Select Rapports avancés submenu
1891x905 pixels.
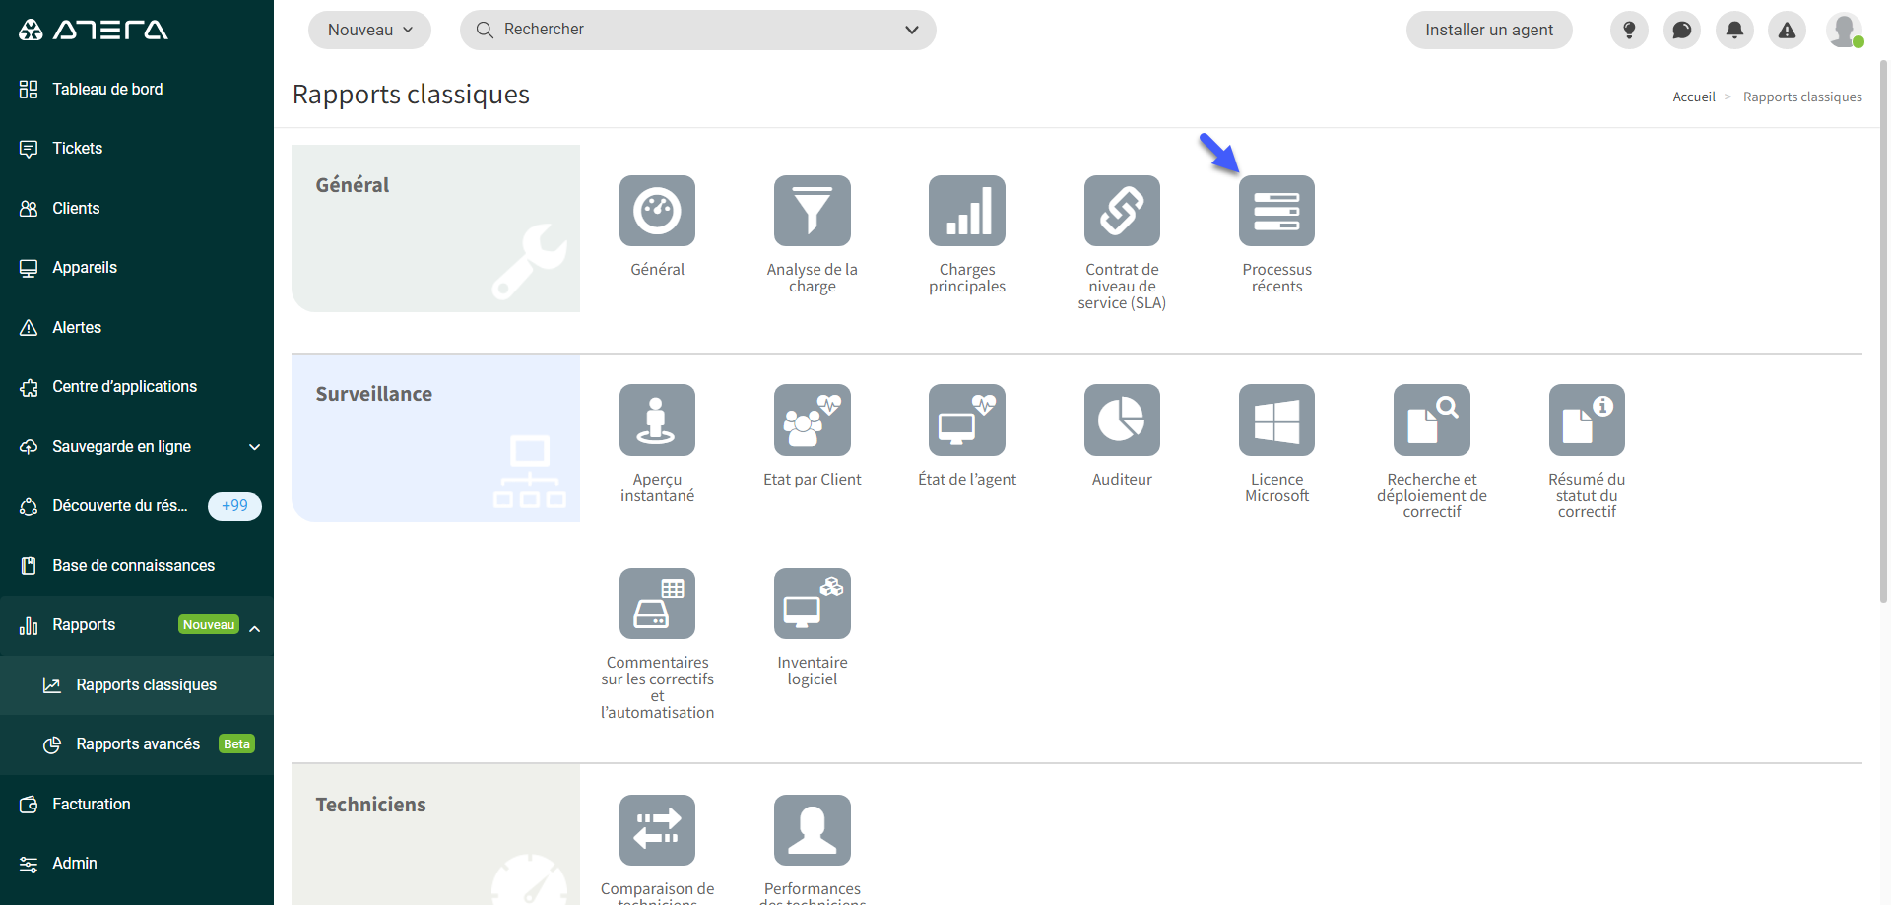pos(137,744)
